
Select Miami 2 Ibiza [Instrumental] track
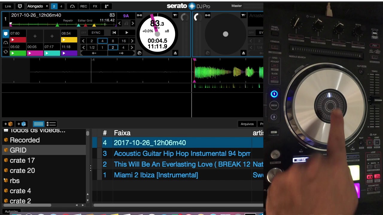click(178, 175)
